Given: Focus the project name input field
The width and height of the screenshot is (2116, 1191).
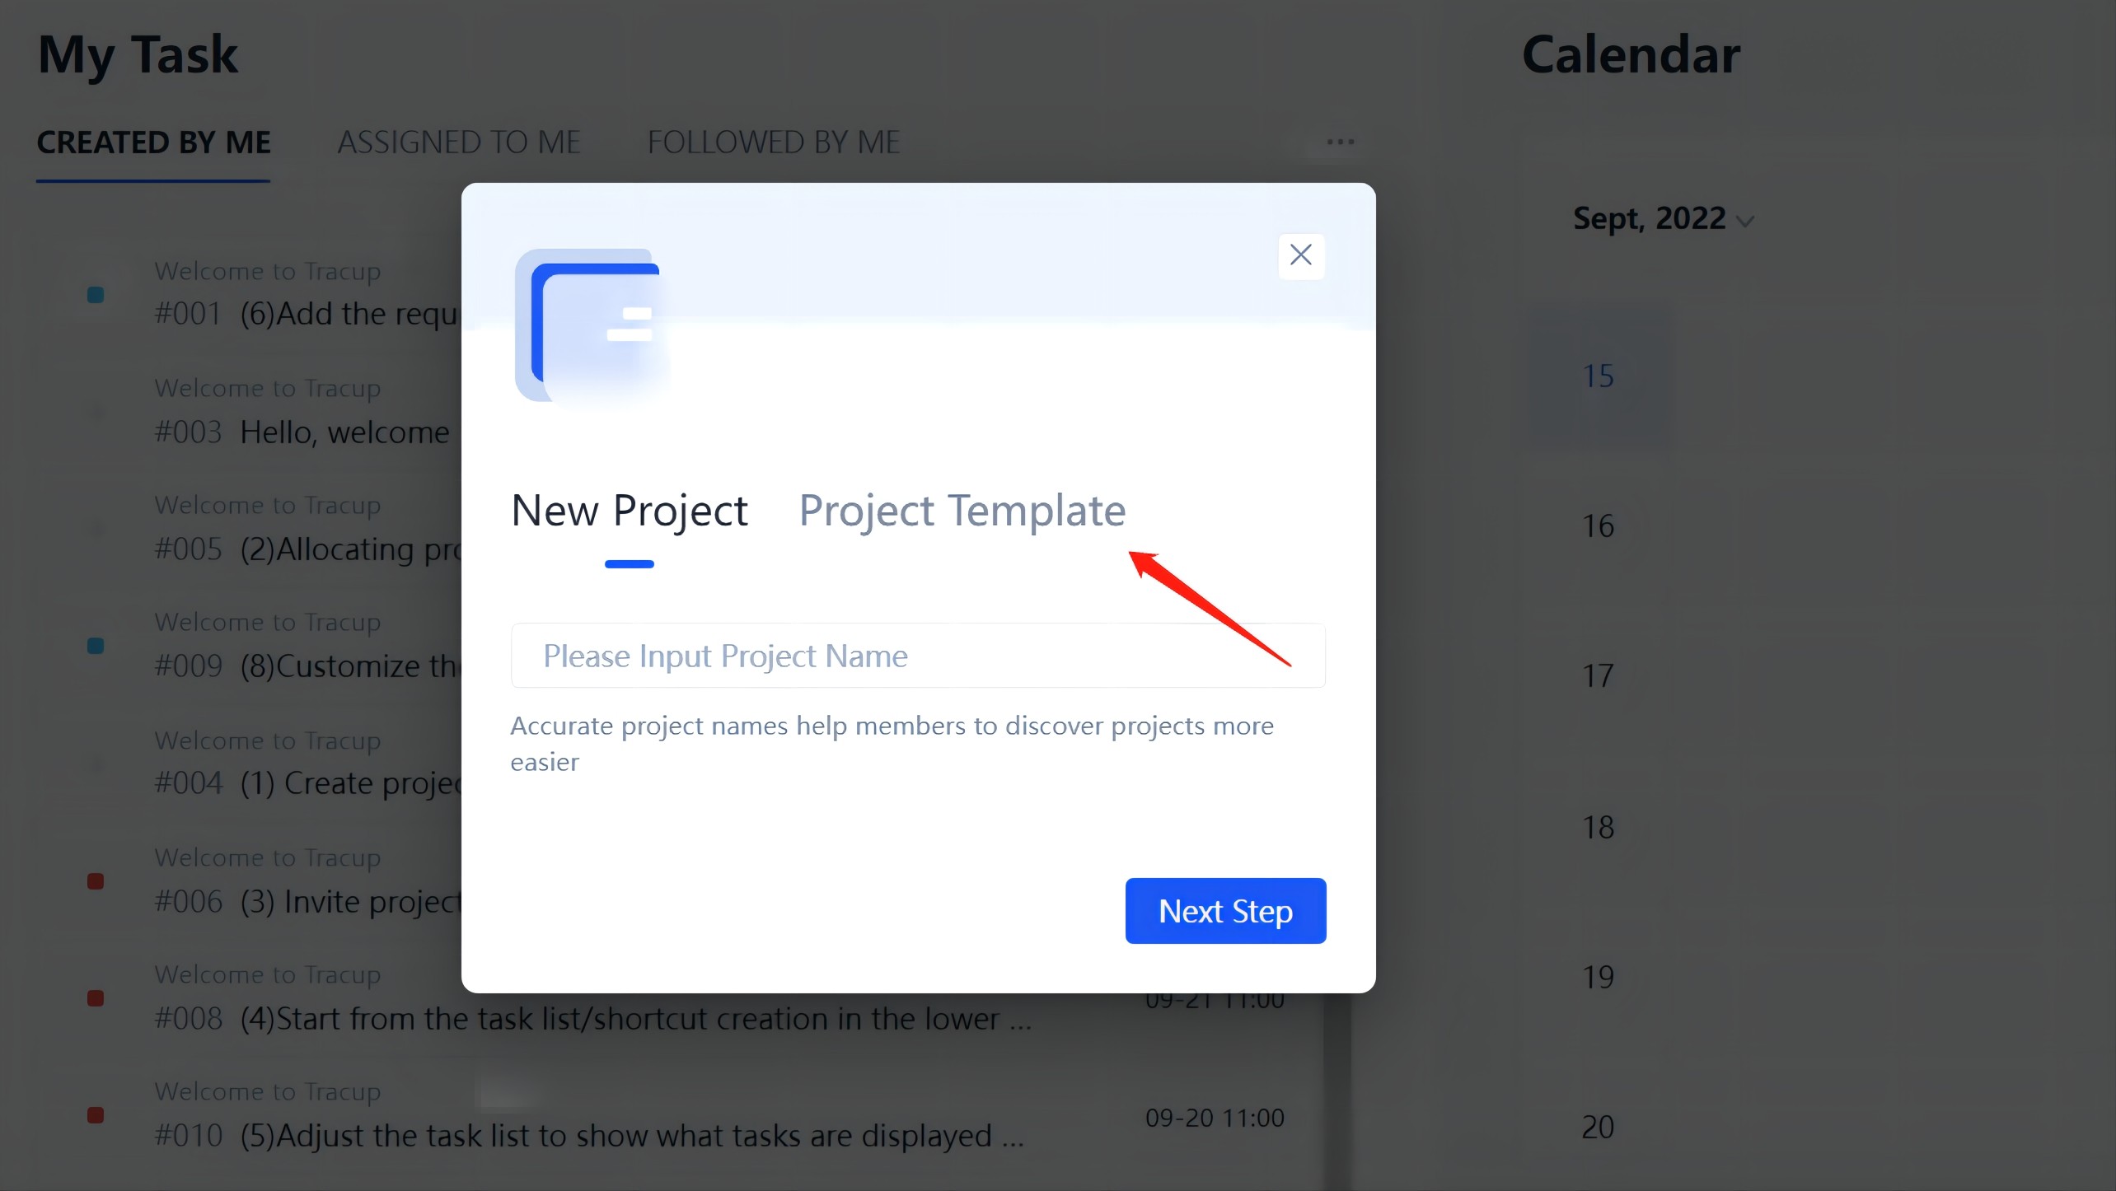Looking at the screenshot, I should 918,656.
